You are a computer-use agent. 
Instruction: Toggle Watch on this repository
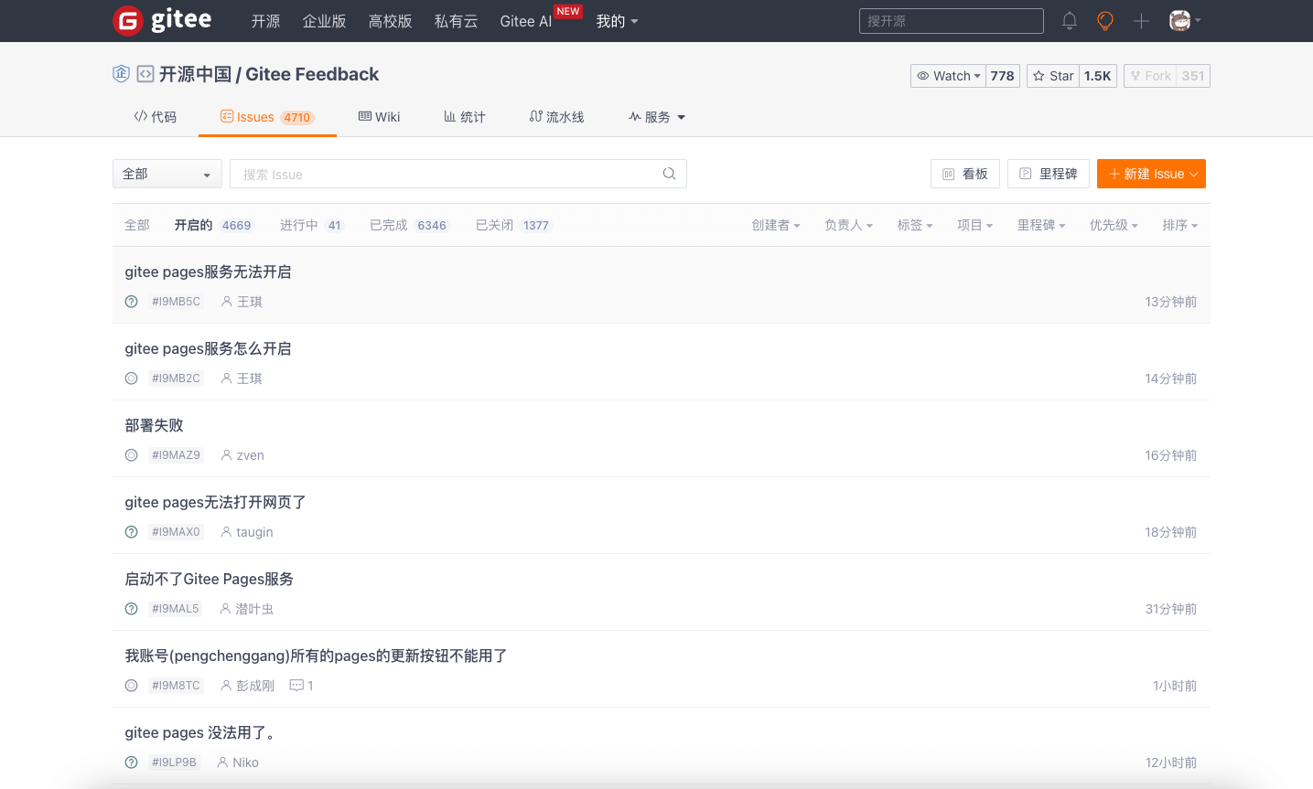tap(948, 76)
